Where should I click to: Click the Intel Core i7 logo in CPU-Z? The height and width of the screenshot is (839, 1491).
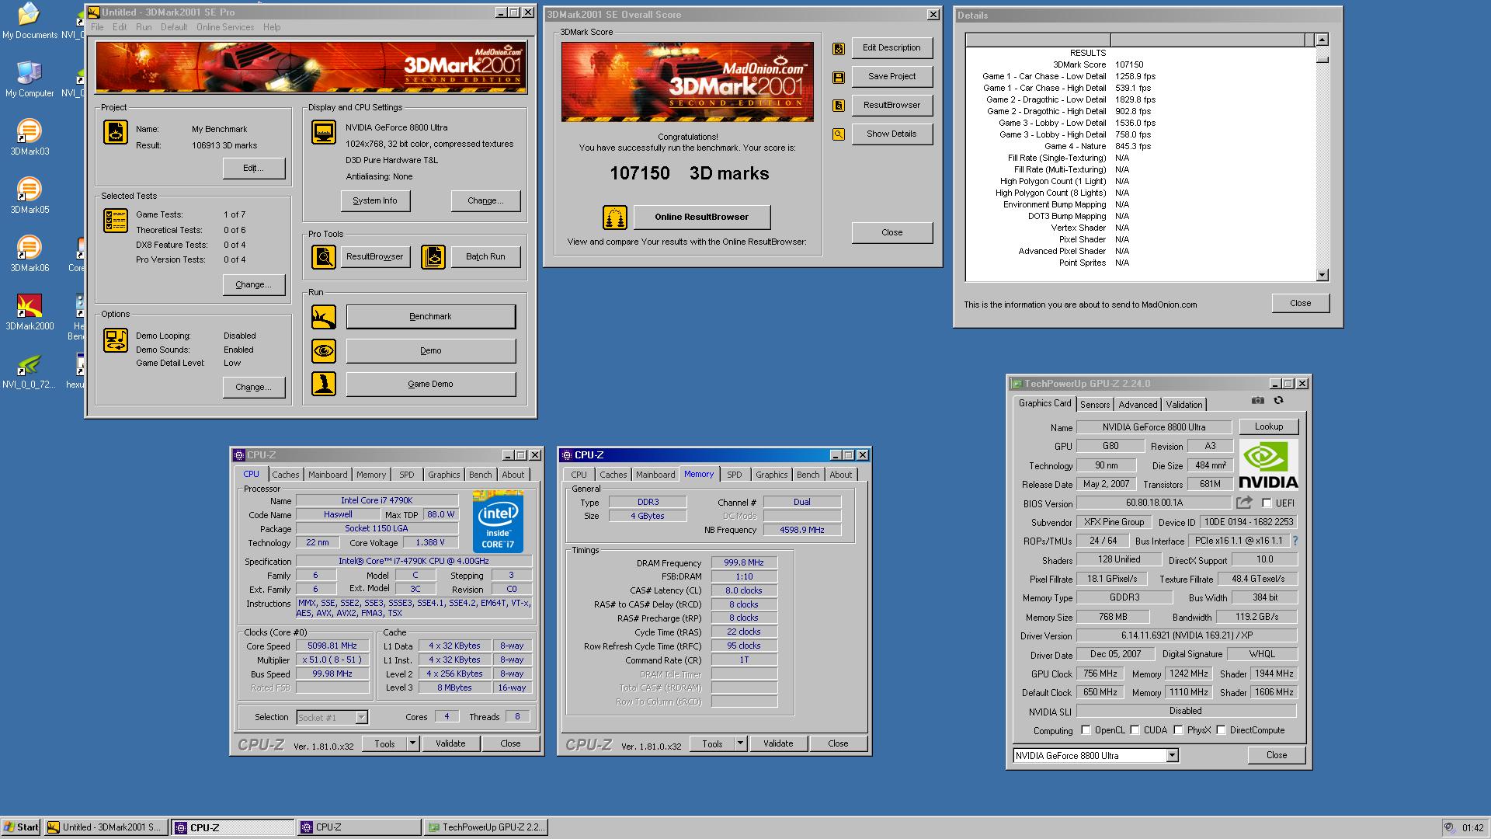point(498,521)
